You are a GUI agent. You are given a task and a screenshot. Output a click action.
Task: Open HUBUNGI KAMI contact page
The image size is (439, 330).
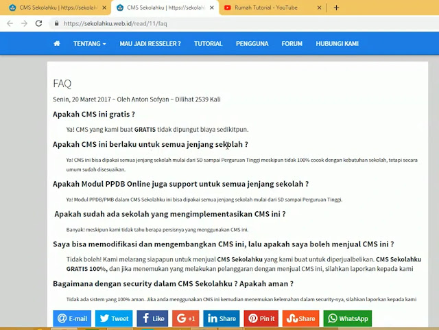[337, 44]
